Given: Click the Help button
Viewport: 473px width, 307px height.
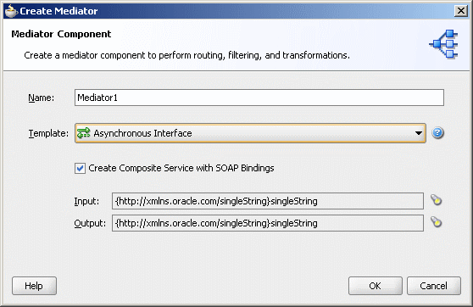Looking at the screenshot, I should click(34, 286).
